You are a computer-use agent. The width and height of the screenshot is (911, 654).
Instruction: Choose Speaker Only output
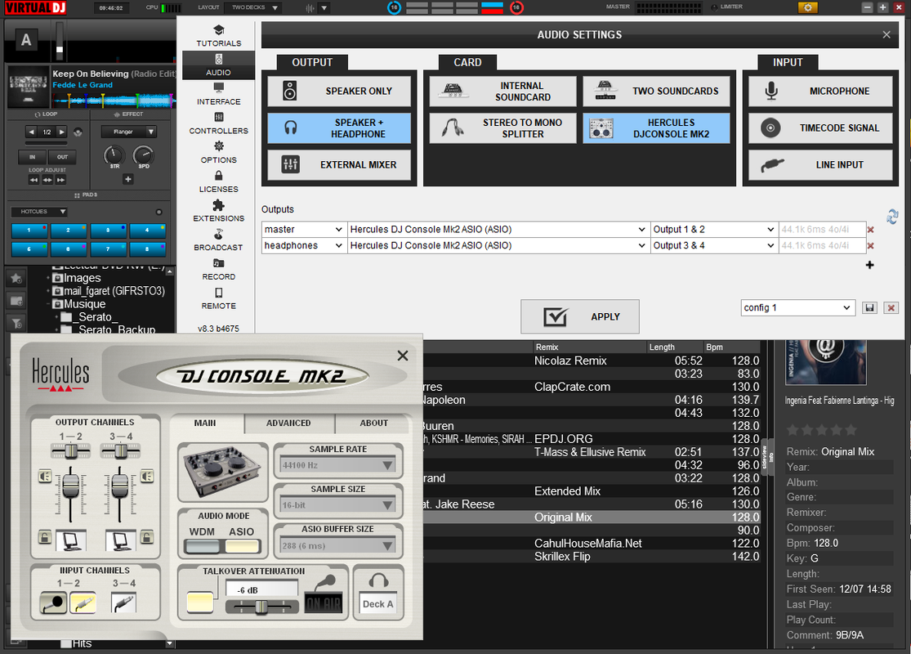click(x=339, y=92)
